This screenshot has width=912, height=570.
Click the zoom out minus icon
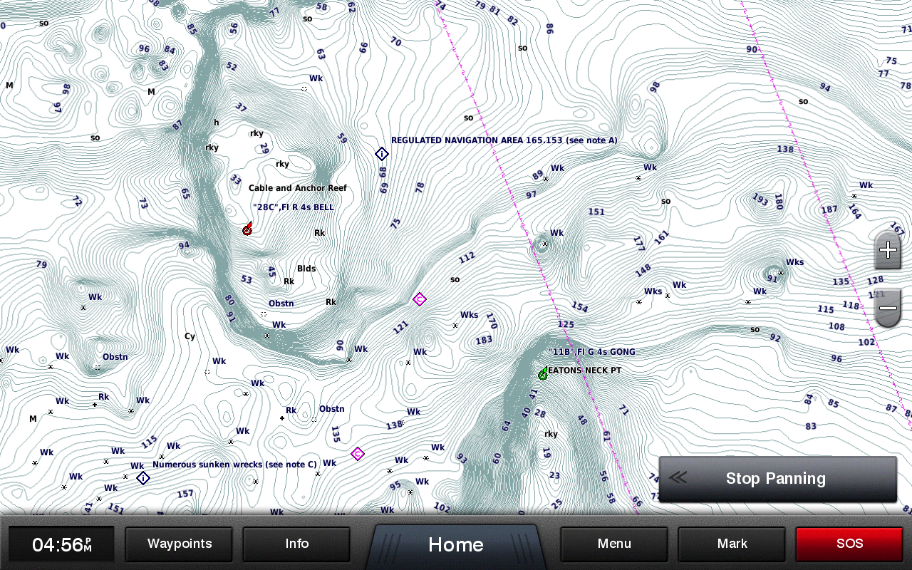click(x=888, y=308)
